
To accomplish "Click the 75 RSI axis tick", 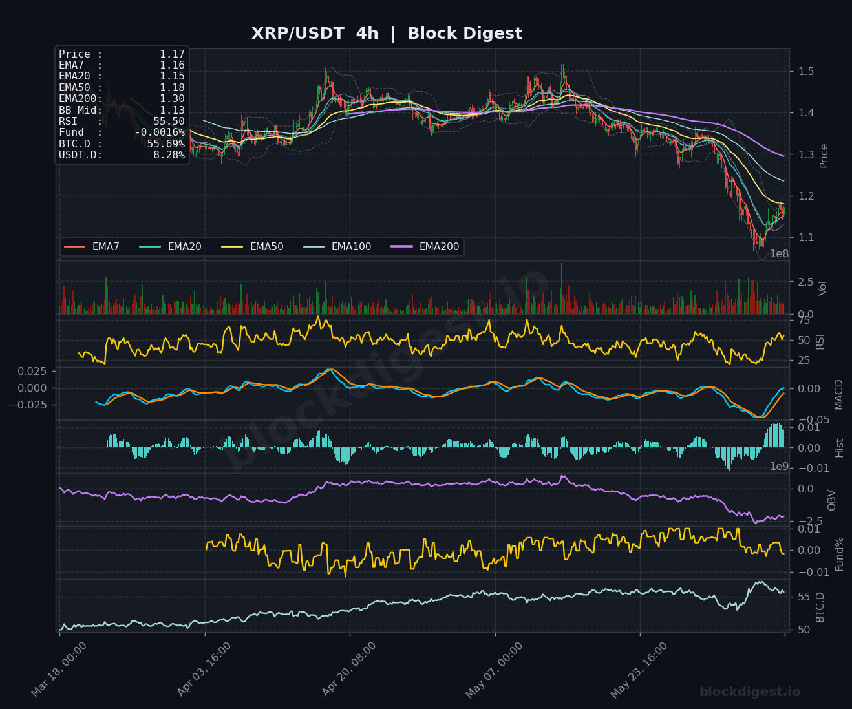I will 804,321.
